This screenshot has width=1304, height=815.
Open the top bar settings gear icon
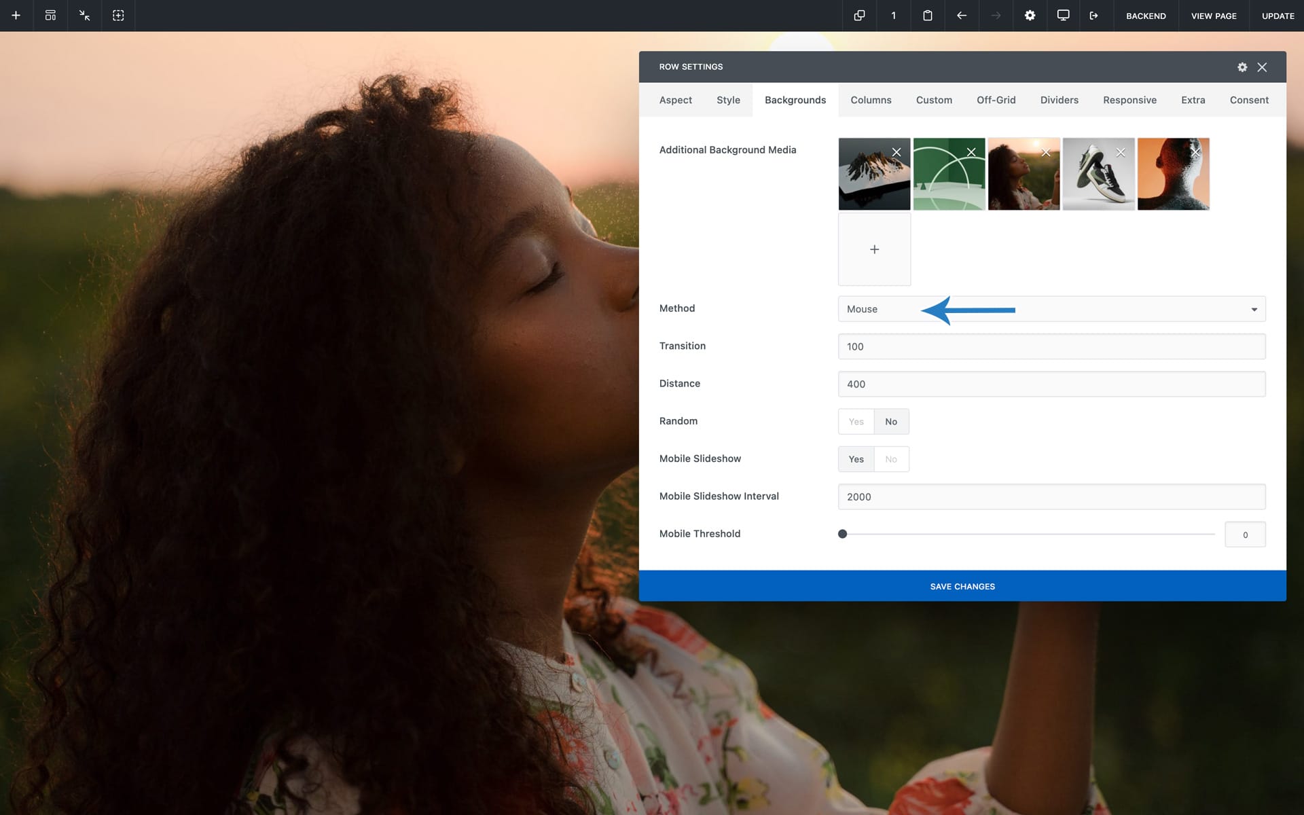point(1030,16)
